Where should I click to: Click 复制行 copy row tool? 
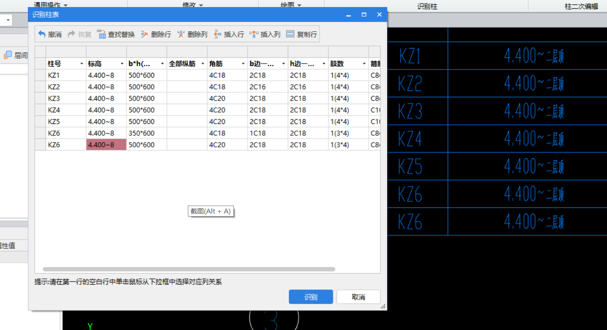coord(302,34)
